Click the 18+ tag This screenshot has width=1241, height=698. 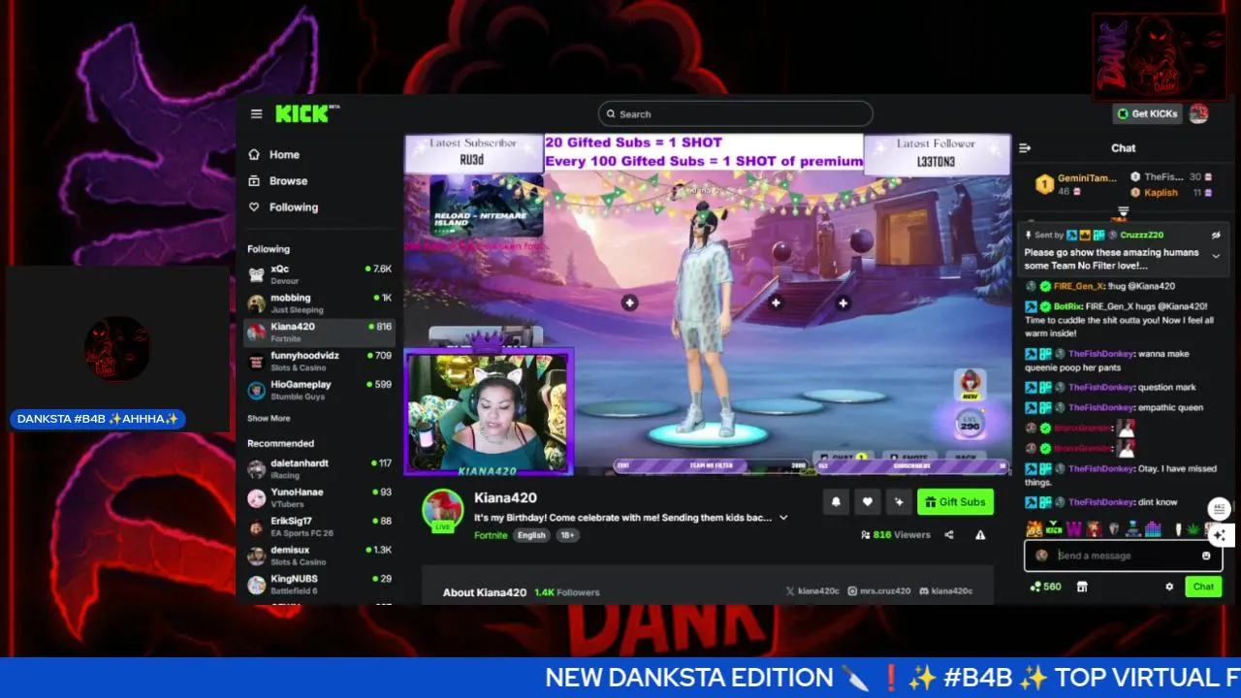(x=567, y=535)
